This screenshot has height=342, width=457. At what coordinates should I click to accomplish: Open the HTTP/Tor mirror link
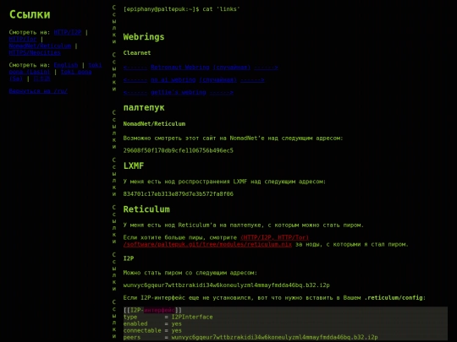[x=23, y=39]
